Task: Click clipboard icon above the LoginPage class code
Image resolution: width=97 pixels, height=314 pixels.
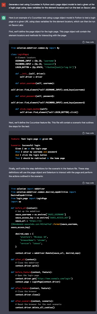Action: 84,42
